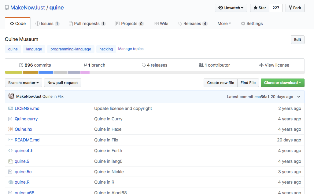Viewport: 314px width, 194px height.
Task: Open the Projects tab
Action: [130, 24]
